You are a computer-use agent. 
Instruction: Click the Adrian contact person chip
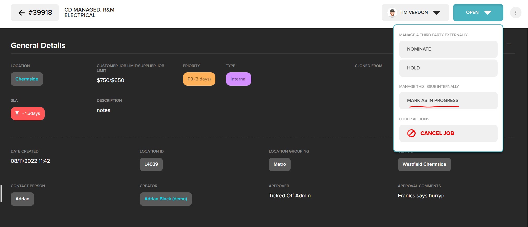22,199
